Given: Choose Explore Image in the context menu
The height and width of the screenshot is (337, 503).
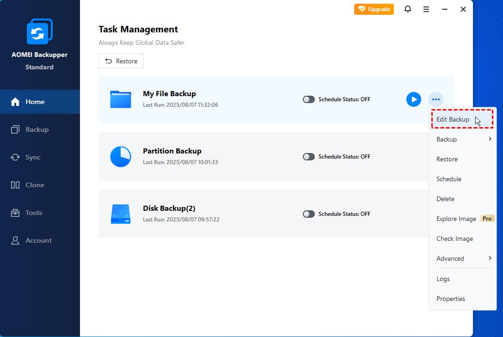Looking at the screenshot, I should [x=462, y=219].
